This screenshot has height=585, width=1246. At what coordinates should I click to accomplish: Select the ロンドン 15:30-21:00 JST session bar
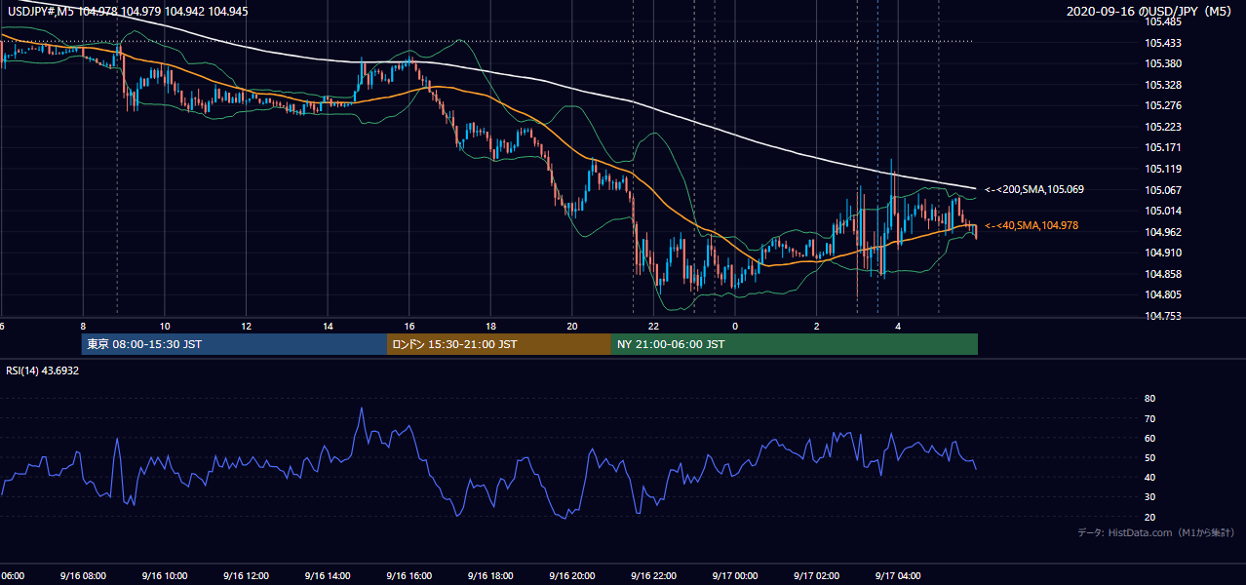click(499, 344)
